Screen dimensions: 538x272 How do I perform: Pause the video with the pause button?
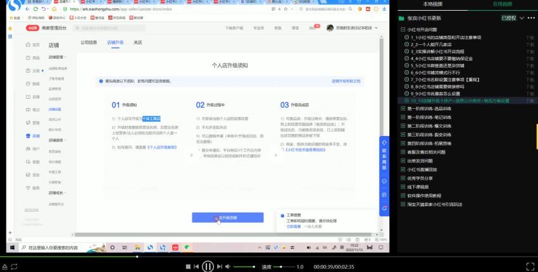[208, 266]
